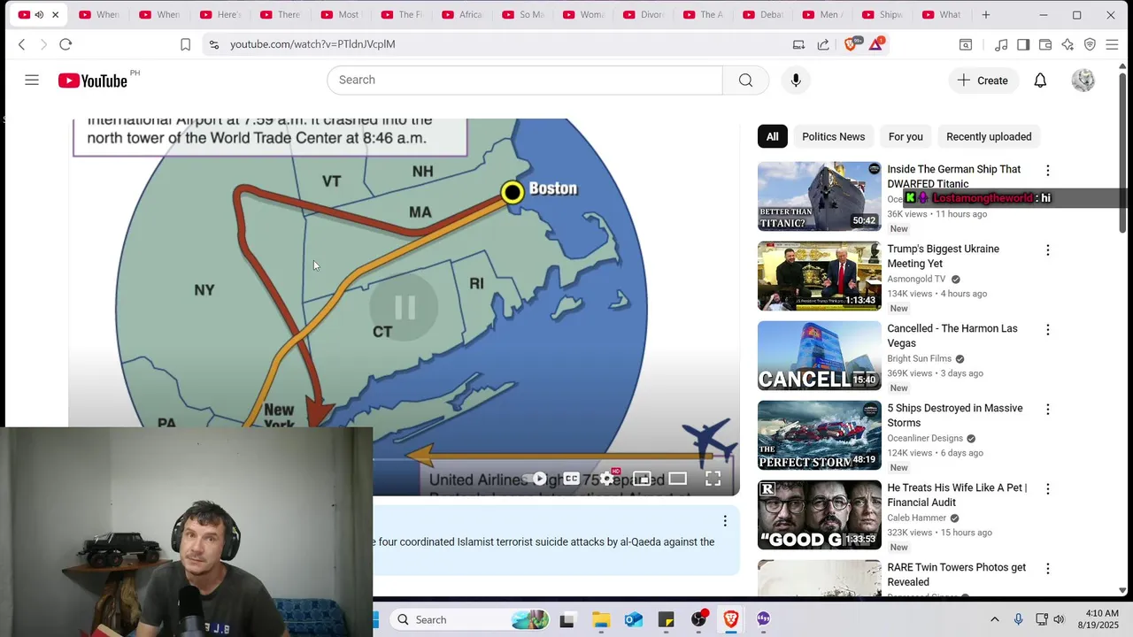Open the browser main hamburger menu
This screenshot has height=637, width=1133.
pyautogui.click(x=1113, y=44)
